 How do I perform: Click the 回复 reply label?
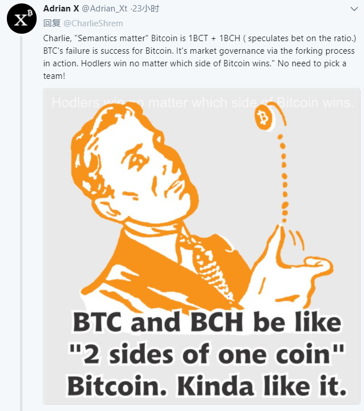pos(52,23)
